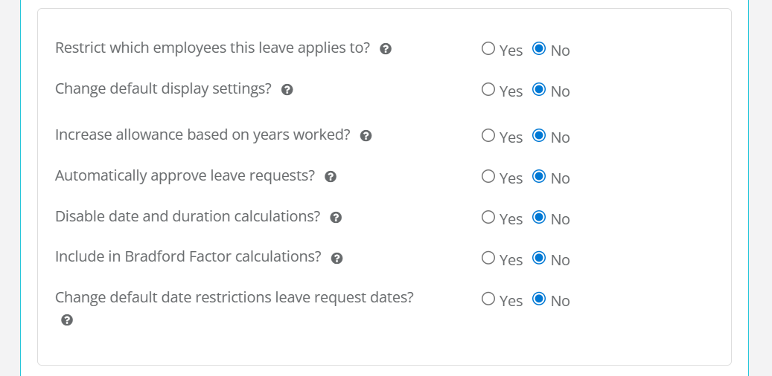Select Yes for Restrict which employees

[488, 49]
